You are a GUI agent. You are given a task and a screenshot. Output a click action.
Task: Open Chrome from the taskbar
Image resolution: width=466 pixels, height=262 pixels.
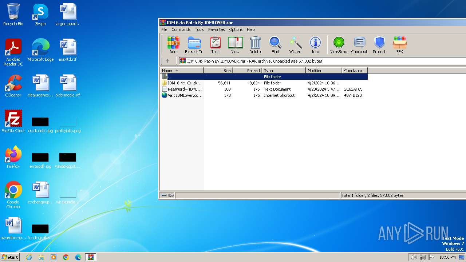click(66, 257)
